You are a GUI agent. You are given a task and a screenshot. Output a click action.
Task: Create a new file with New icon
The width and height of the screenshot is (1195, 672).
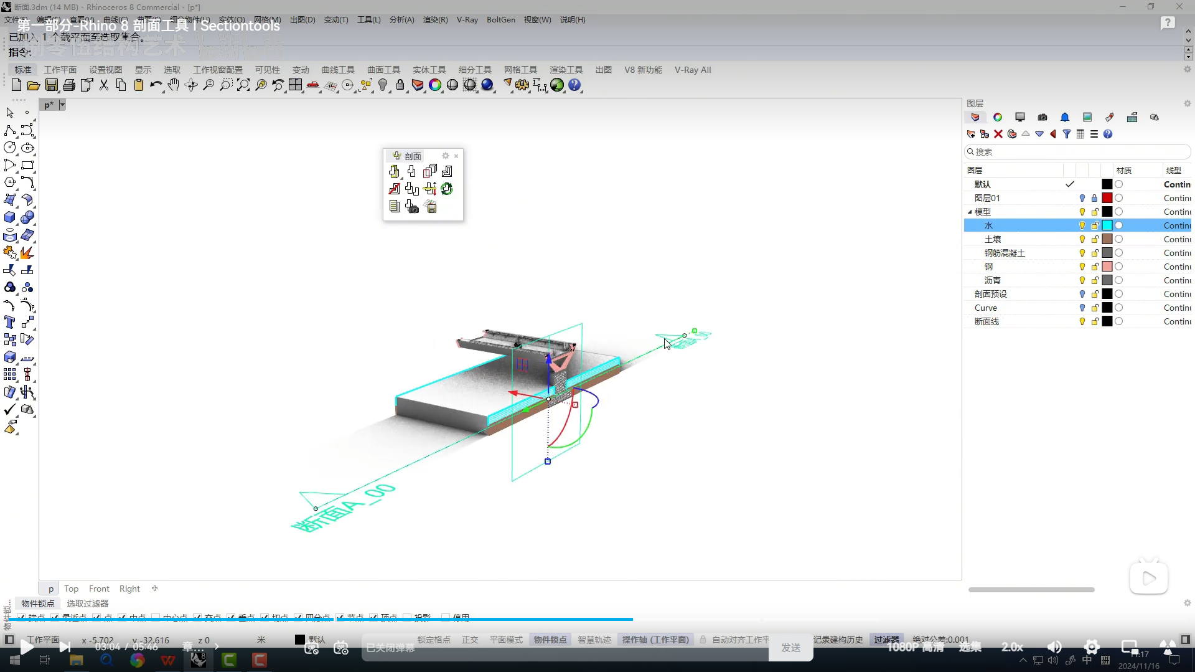click(x=17, y=85)
